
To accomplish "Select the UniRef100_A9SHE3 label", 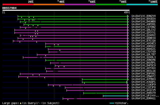I will (x=143, y=43).
